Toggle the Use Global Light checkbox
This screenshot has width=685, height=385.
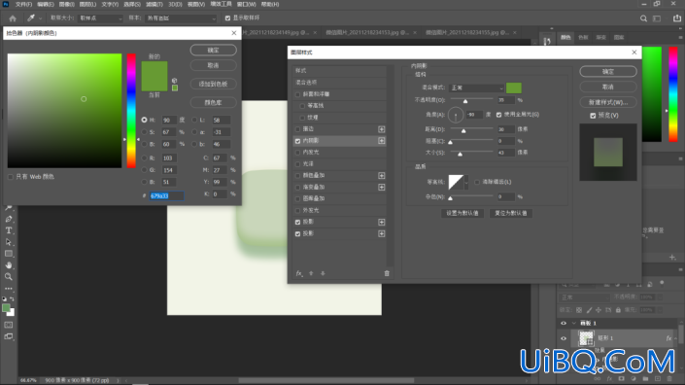pos(498,115)
